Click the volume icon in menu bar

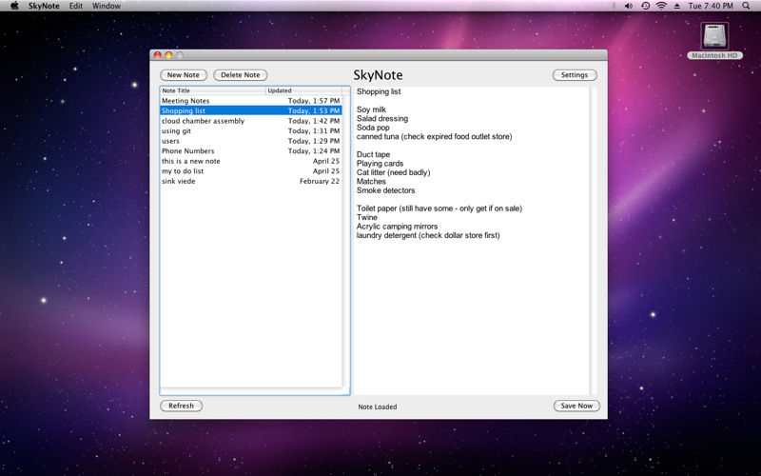[629, 6]
